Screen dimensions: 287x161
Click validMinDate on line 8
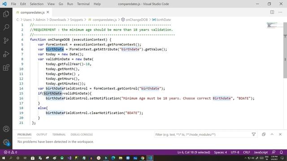[58, 59]
